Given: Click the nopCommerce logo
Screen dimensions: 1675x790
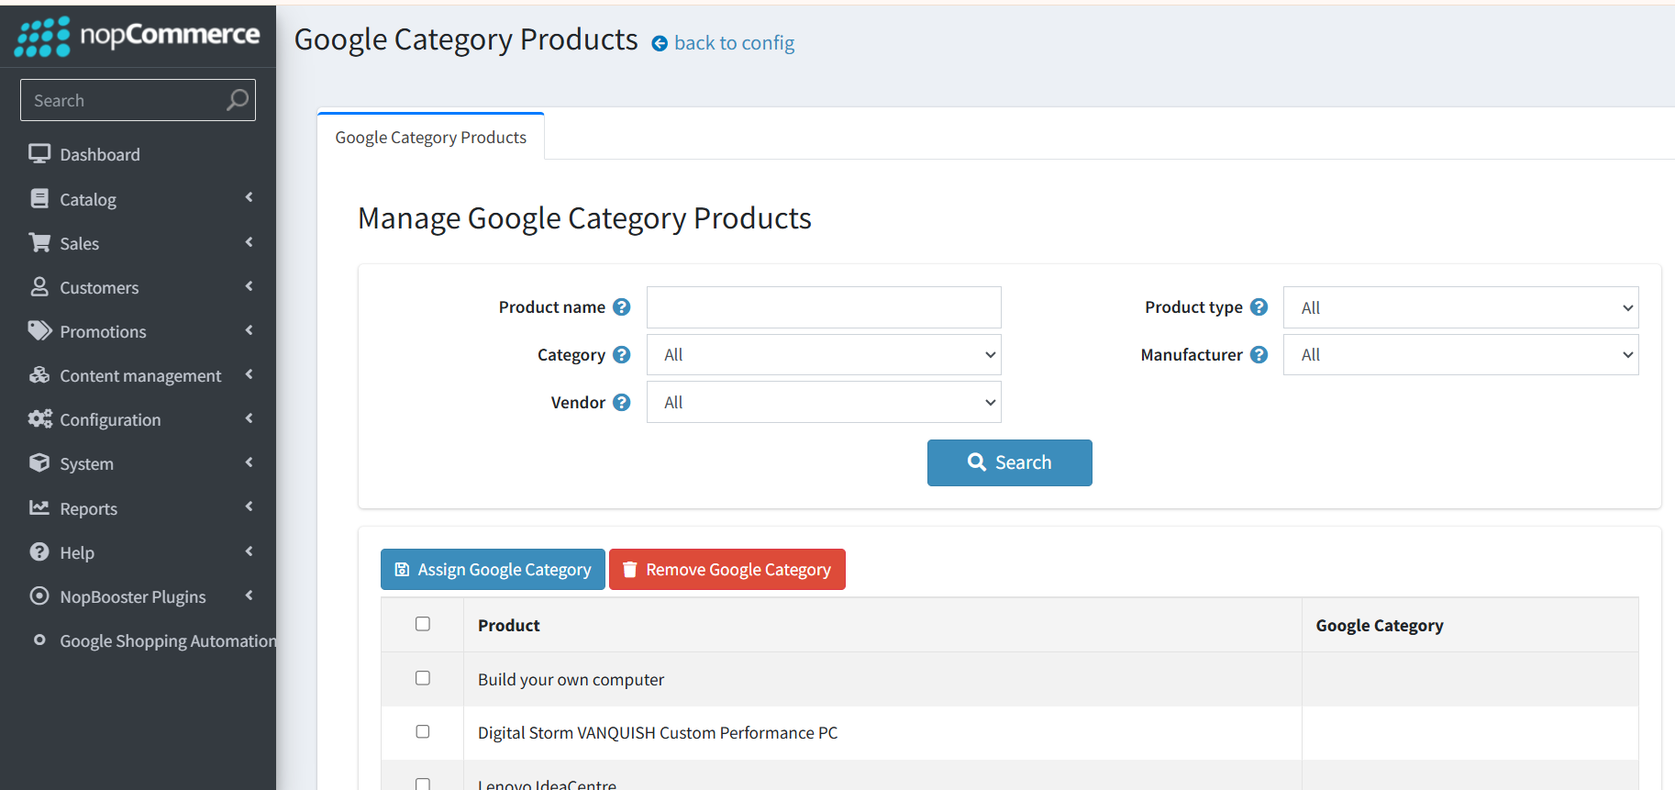Looking at the screenshot, I should point(138,36).
